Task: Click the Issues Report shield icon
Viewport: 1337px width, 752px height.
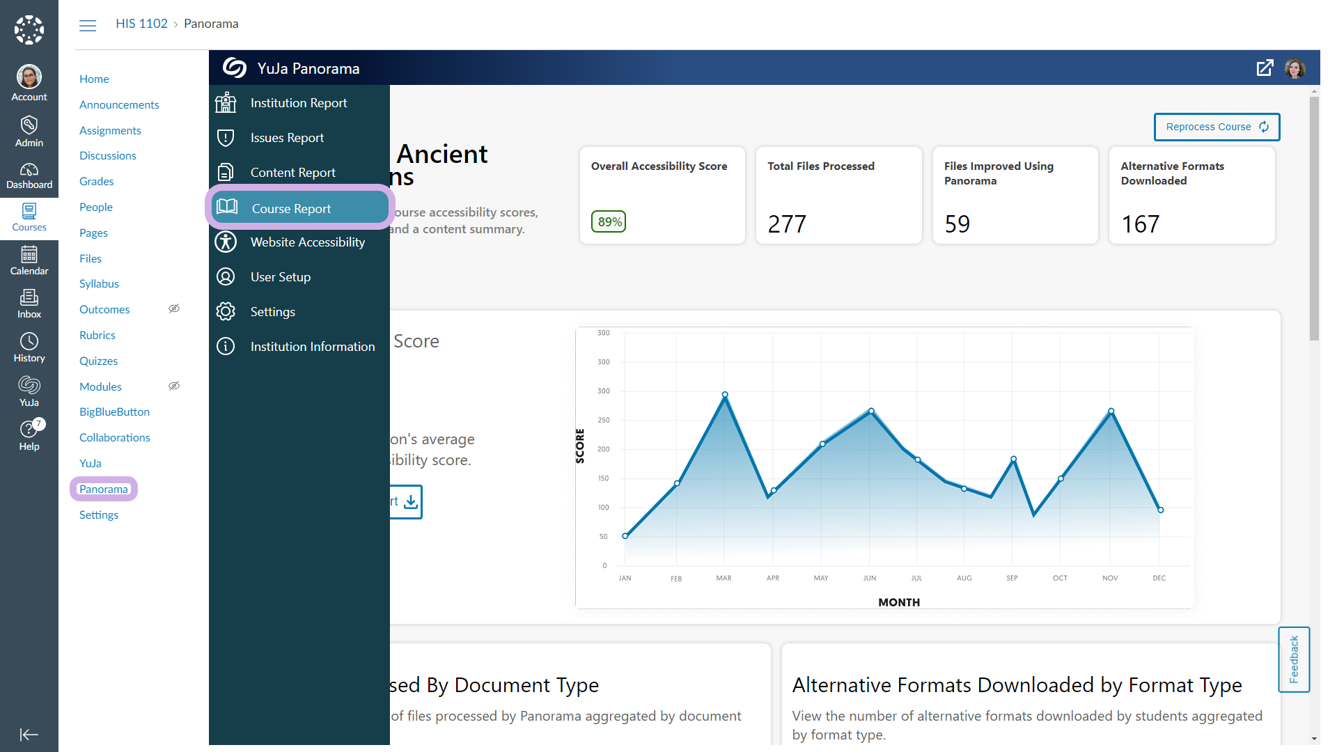Action: [226, 137]
